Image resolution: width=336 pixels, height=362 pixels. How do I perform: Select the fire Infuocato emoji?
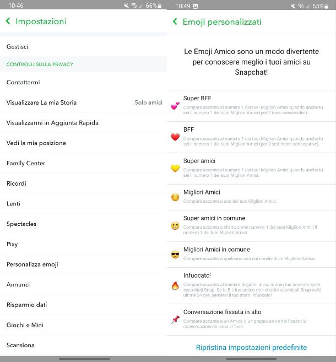175,285
